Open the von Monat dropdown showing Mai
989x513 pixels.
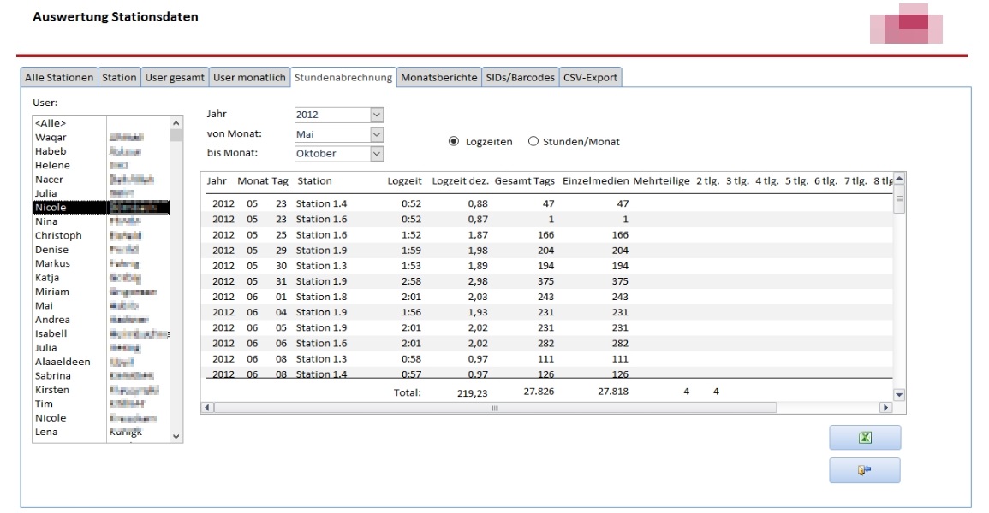377,134
